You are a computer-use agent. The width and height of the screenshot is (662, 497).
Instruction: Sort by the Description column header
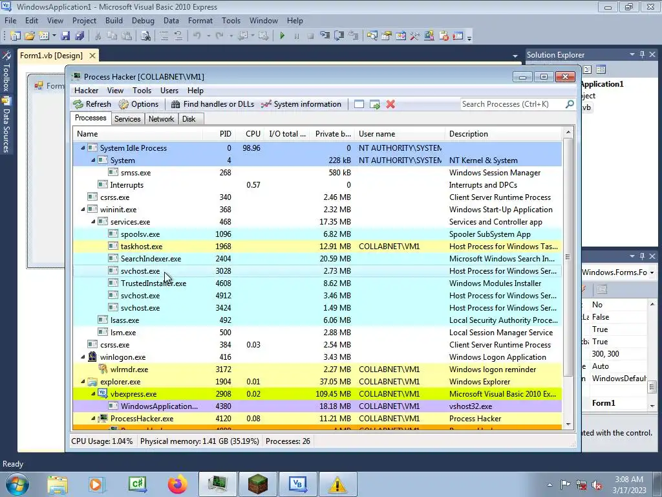[503, 133]
